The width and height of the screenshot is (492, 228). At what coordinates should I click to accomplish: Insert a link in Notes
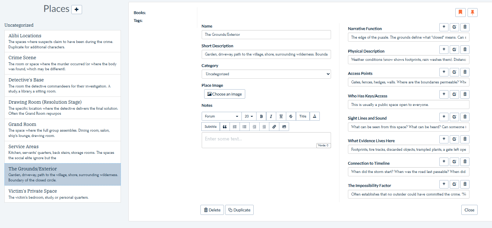(x=274, y=127)
